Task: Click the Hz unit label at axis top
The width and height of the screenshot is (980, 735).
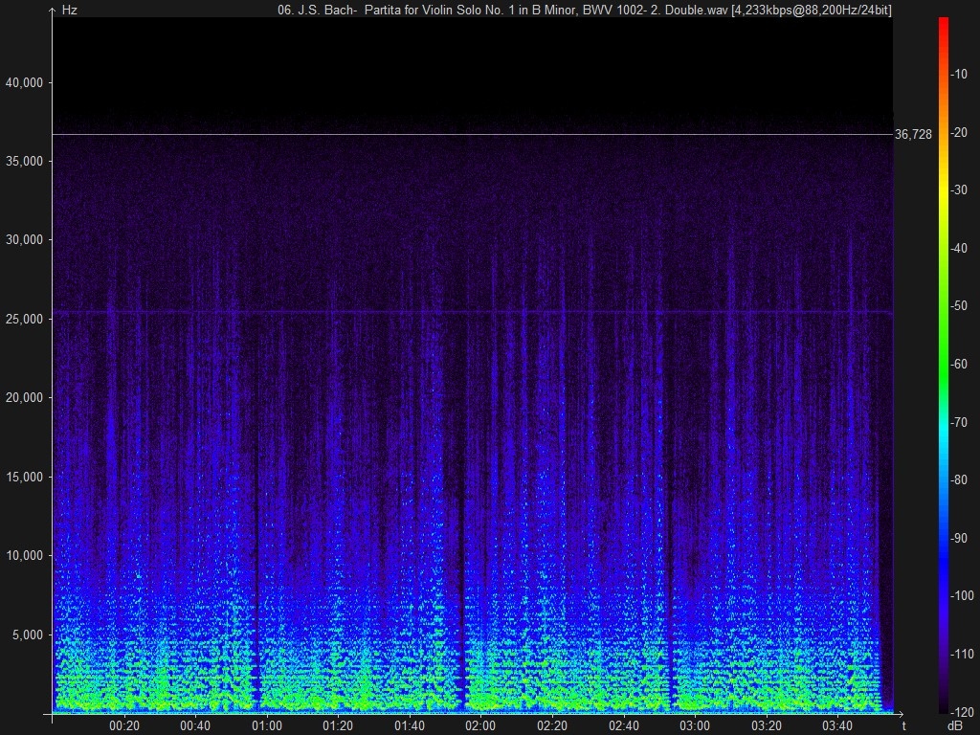Action: (69, 11)
